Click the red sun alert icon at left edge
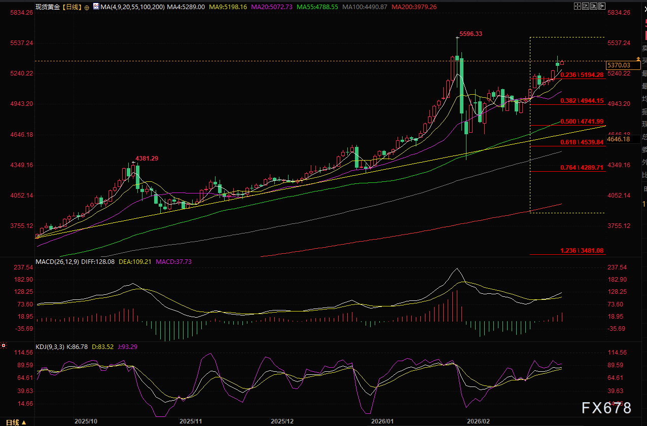The width and height of the screenshot is (647, 426). pyautogui.click(x=4, y=346)
